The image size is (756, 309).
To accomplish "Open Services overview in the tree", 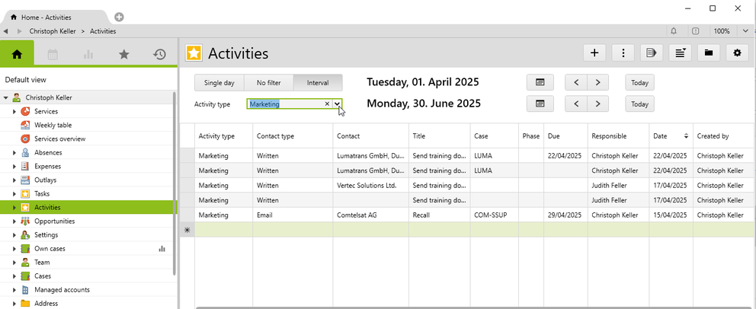I will pyautogui.click(x=59, y=139).
